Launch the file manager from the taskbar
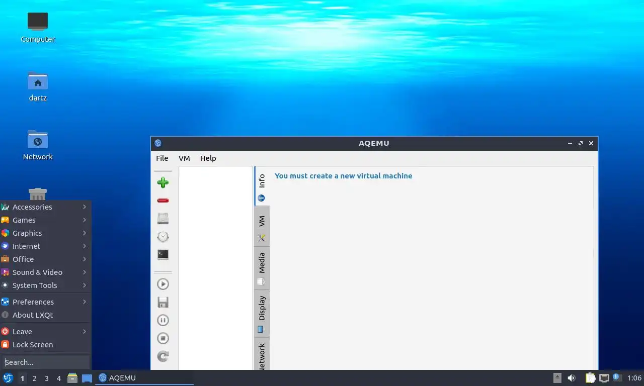644x386 pixels. click(72, 378)
